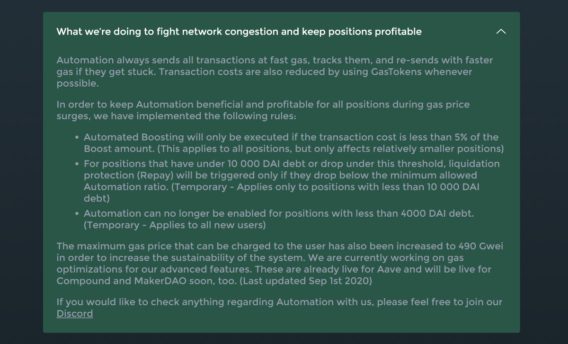
Task: Click the bullet dot before "For positions that have"
Action: (77, 164)
